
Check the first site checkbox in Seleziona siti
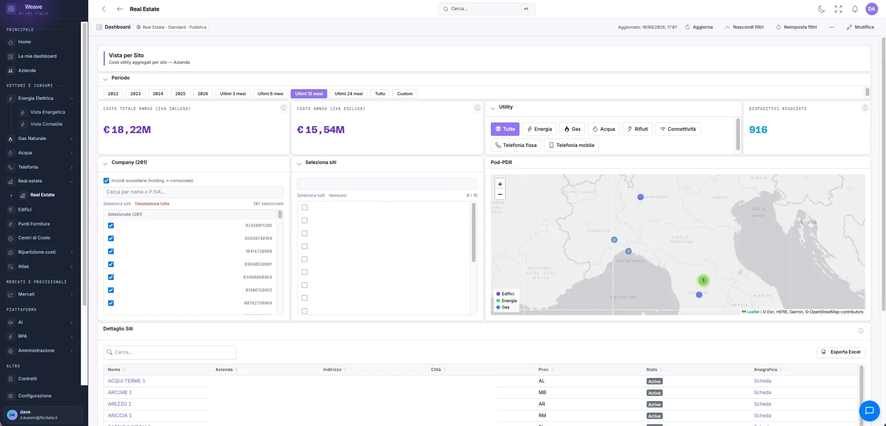click(x=305, y=207)
